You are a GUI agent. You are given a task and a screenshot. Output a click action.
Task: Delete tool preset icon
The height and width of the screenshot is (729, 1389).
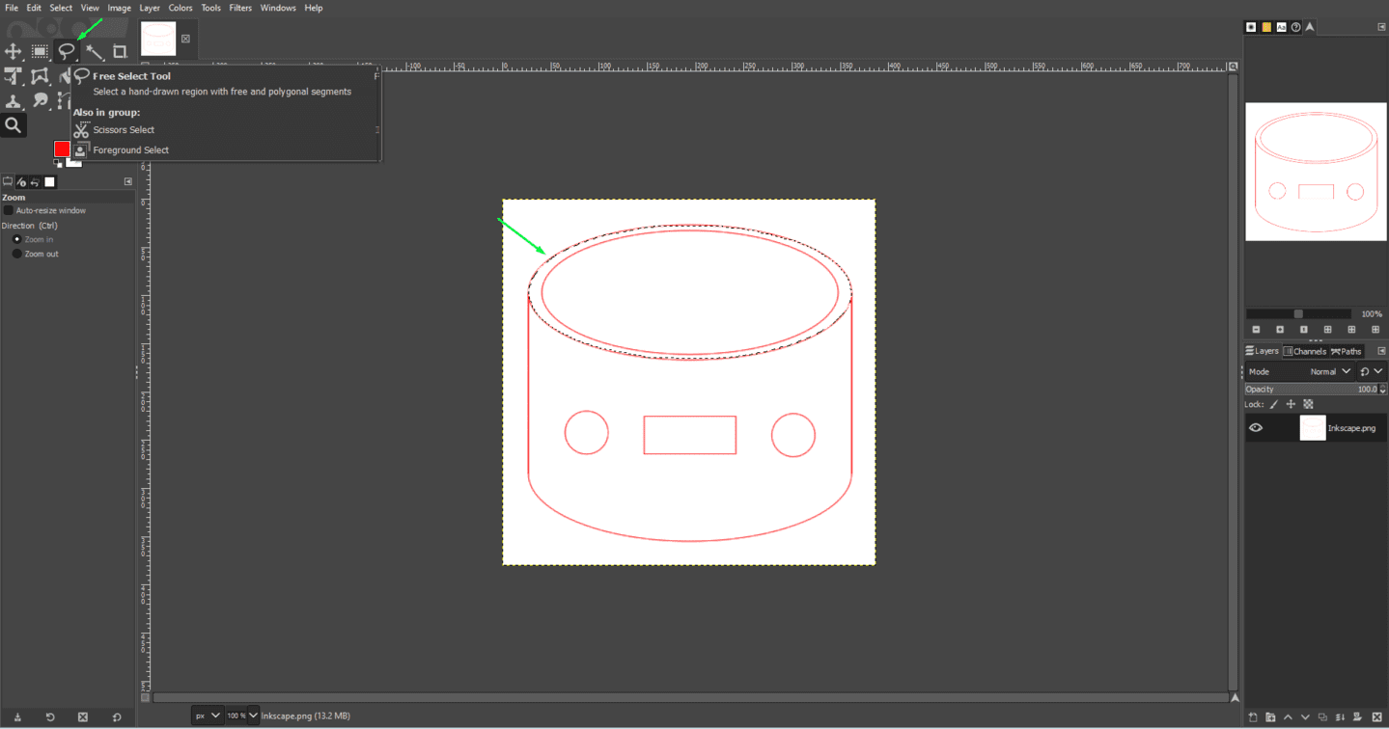(83, 717)
